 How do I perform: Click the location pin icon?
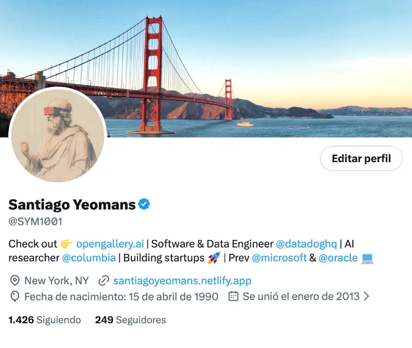(15, 281)
